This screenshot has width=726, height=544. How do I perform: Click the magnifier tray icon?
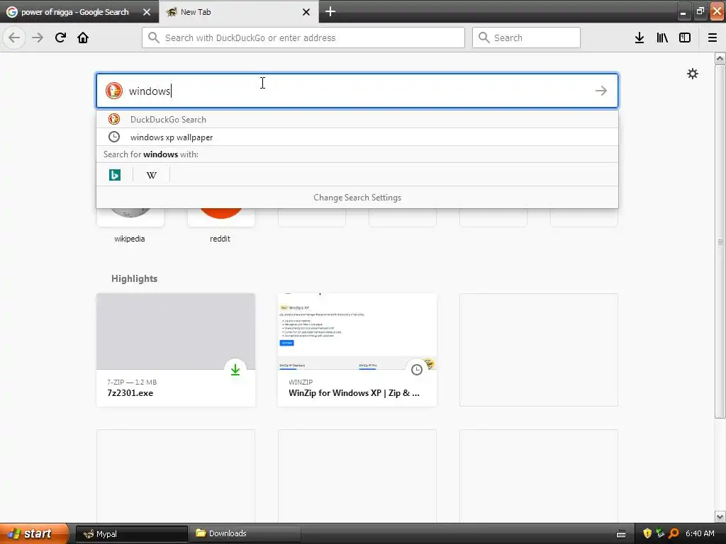coord(674,533)
